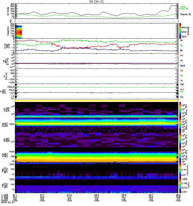
Task: Click the green "By" legend label
Action: (181, 46)
